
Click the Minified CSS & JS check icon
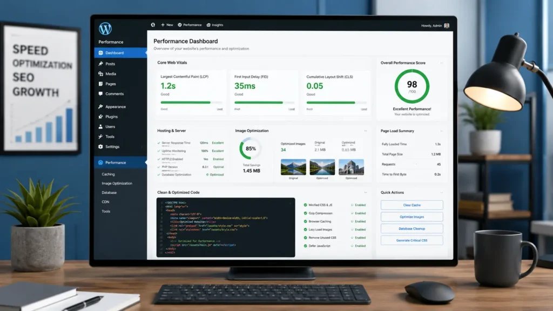[306, 205]
